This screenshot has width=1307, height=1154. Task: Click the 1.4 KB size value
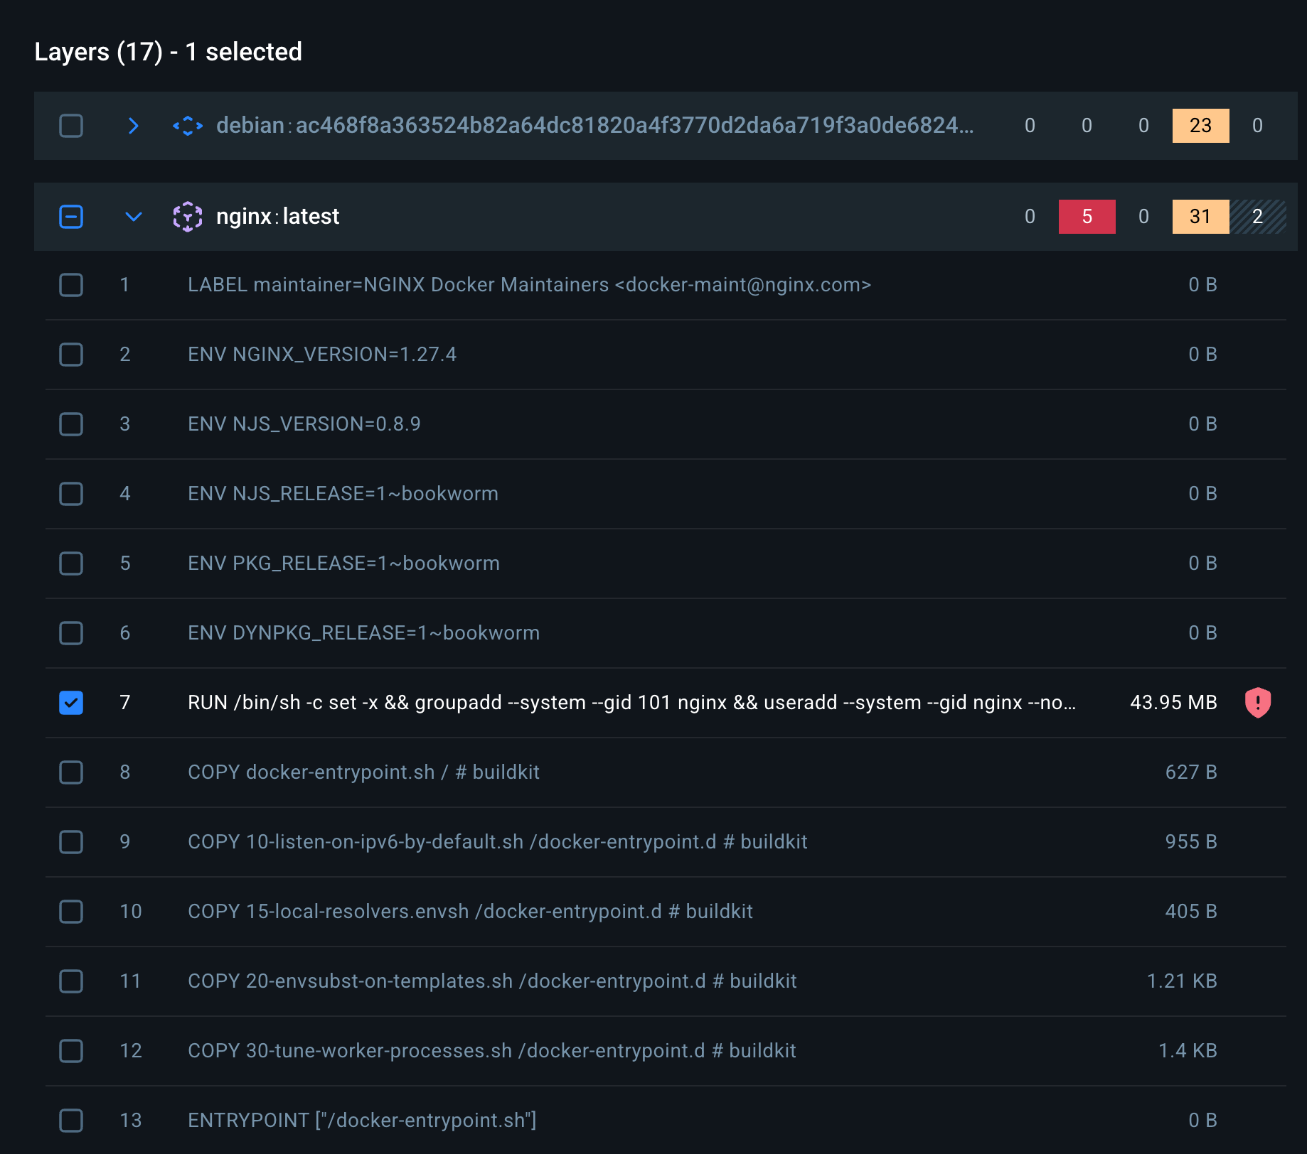(1188, 1051)
